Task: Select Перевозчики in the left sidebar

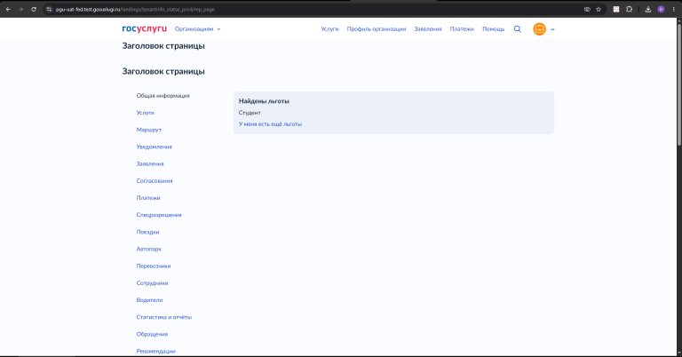Action: [154, 266]
